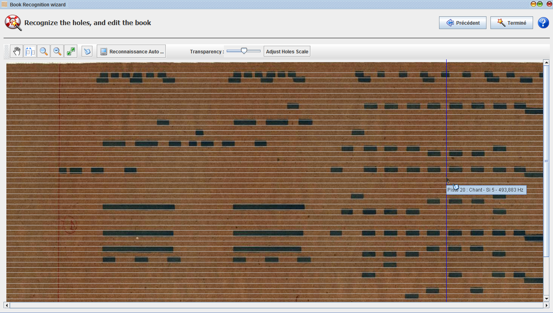
Task: Select the blue hole editing tool
Action: pyautogui.click(x=87, y=51)
